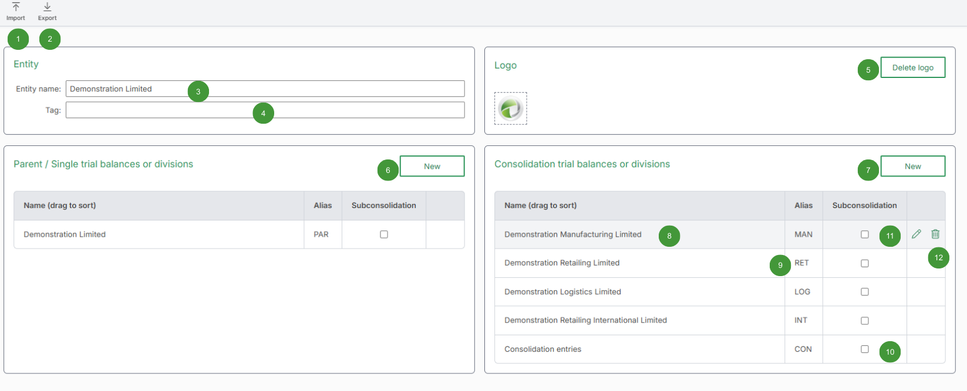Check Subconsolidation for Demonstration Logistics Limited

click(864, 292)
